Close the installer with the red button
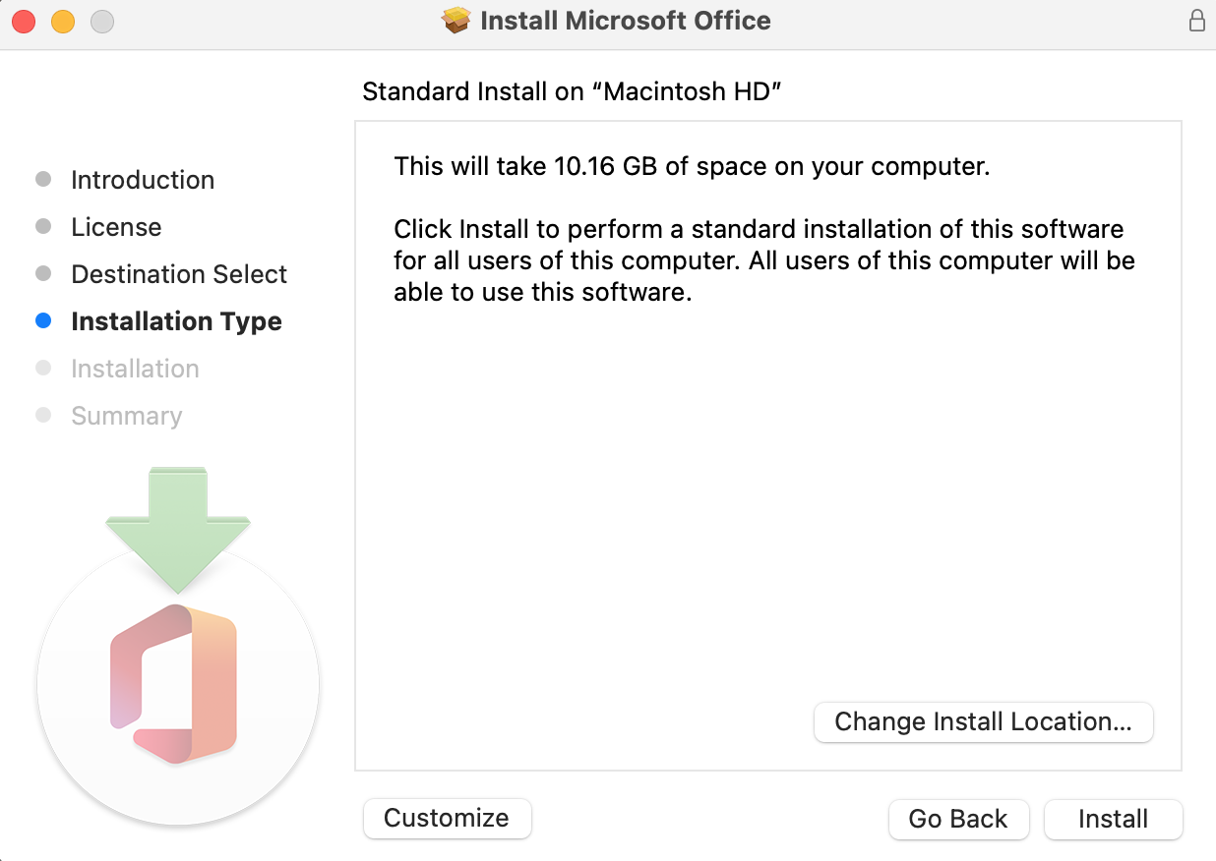The width and height of the screenshot is (1216, 861). pos(24,21)
